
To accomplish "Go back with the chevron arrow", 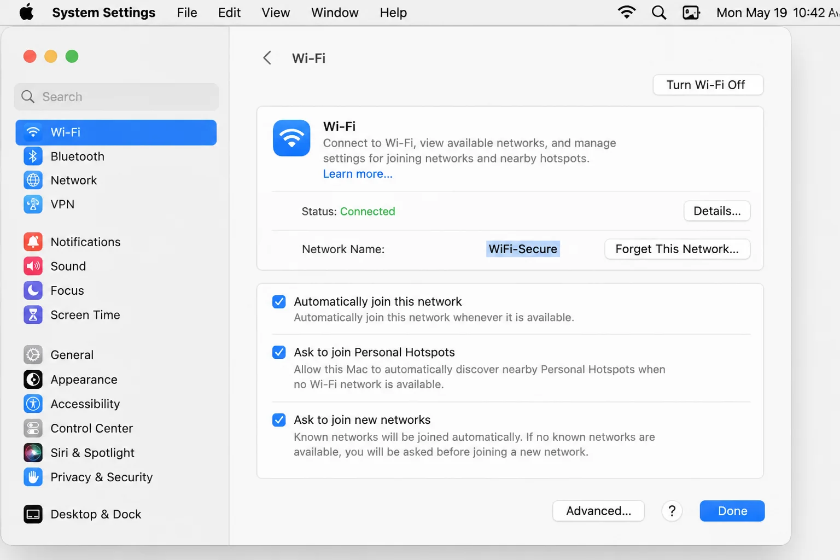I will [x=267, y=58].
